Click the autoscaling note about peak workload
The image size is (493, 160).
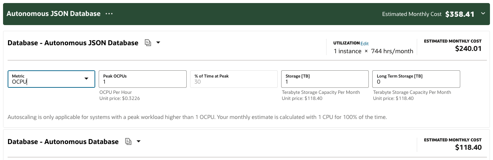click(x=197, y=117)
